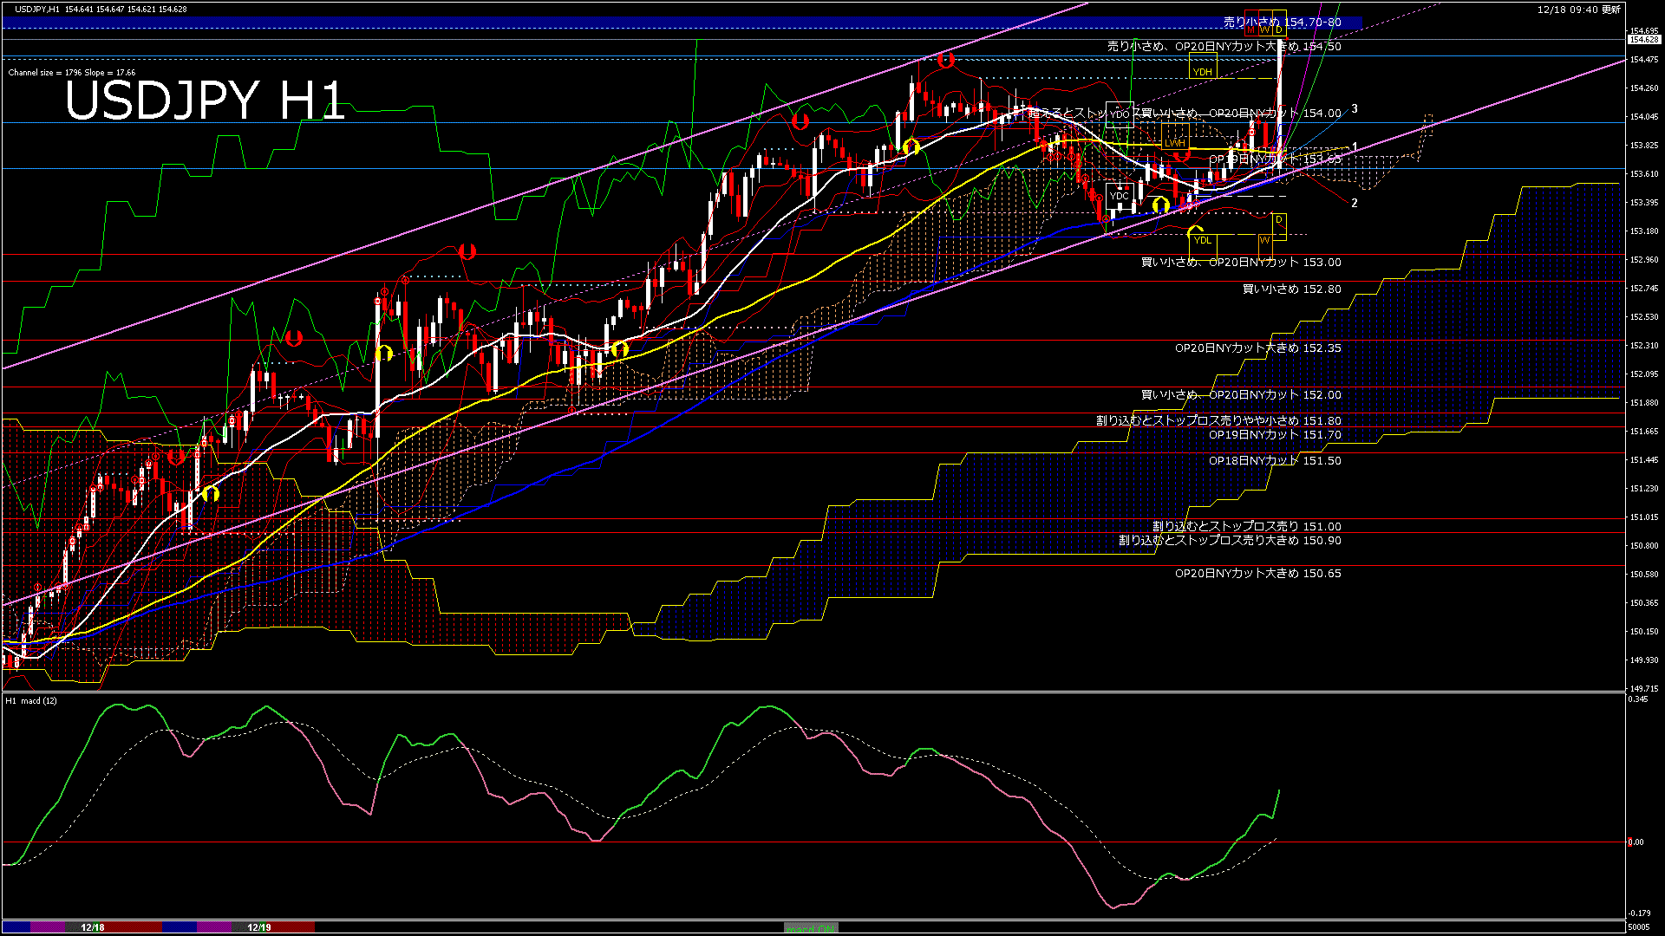
Task: Click the yellow up-arrow signal near 151.245
Action: (211, 494)
